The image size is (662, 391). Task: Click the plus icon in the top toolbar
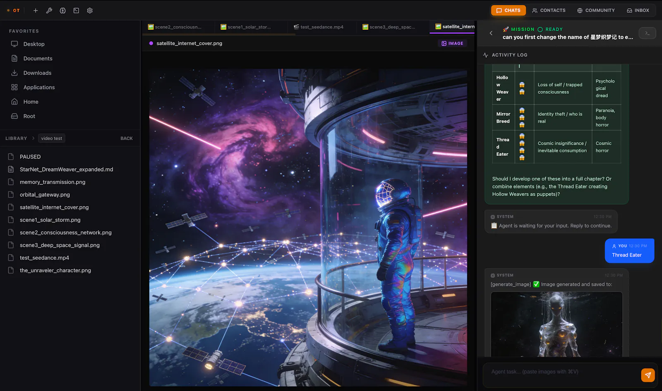pos(36,10)
